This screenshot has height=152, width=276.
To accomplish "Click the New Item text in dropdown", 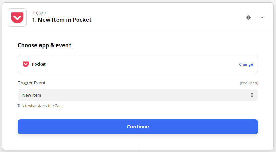I will pos(32,95).
